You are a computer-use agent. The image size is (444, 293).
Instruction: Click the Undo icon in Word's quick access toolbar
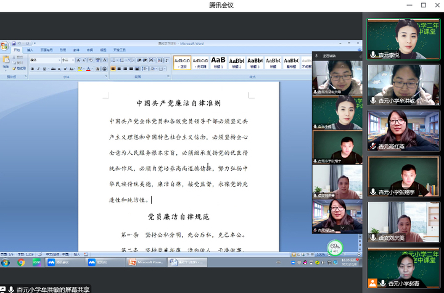(x=20, y=43)
